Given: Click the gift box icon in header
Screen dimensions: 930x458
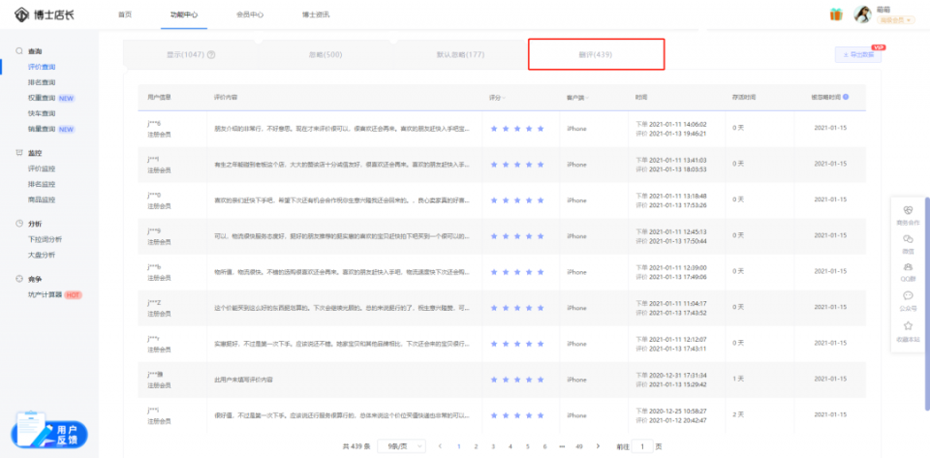Looking at the screenshot, I should (x=836, y=15).
